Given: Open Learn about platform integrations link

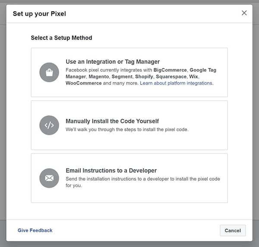Looking at the screenshot, I should point(177,83).
